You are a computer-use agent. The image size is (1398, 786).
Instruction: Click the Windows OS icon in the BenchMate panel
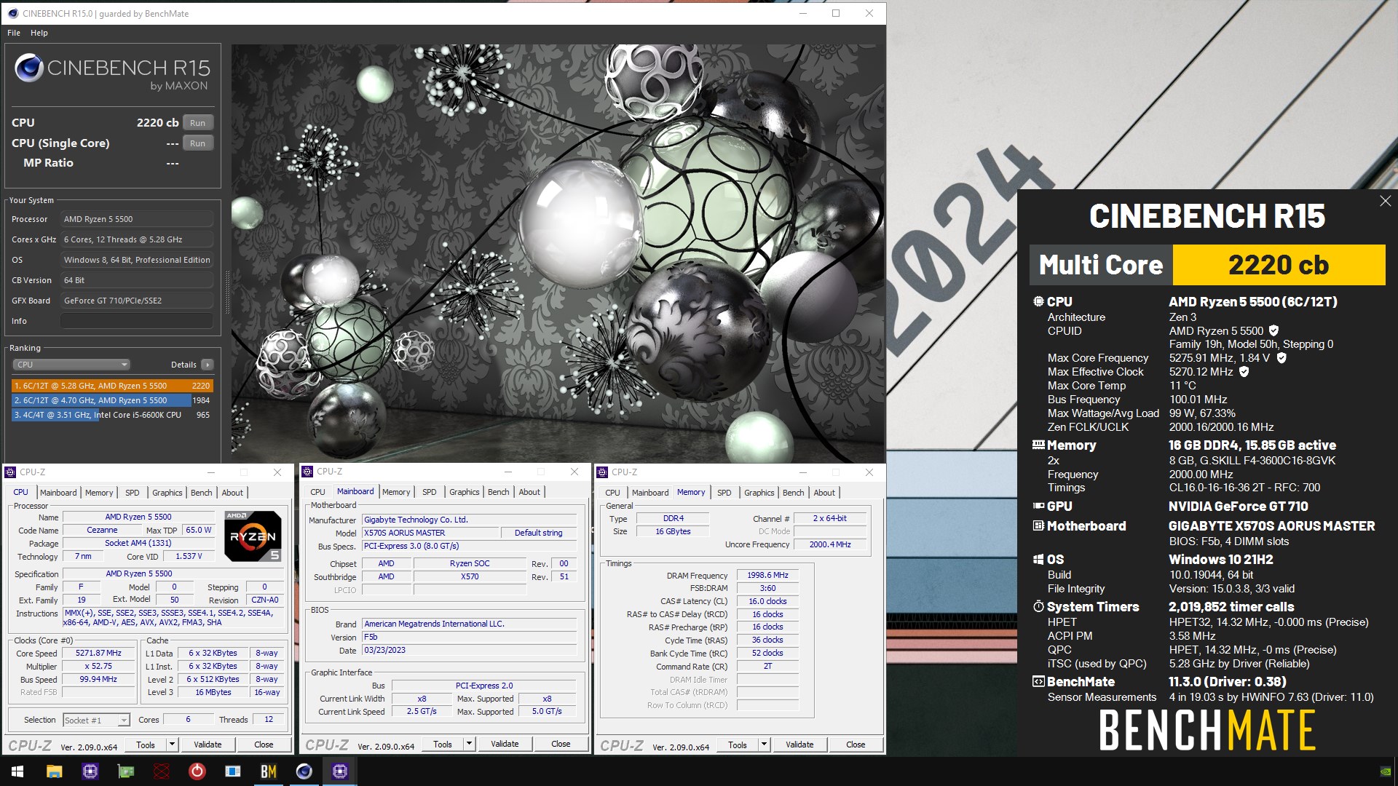(x=1038, y=559)
